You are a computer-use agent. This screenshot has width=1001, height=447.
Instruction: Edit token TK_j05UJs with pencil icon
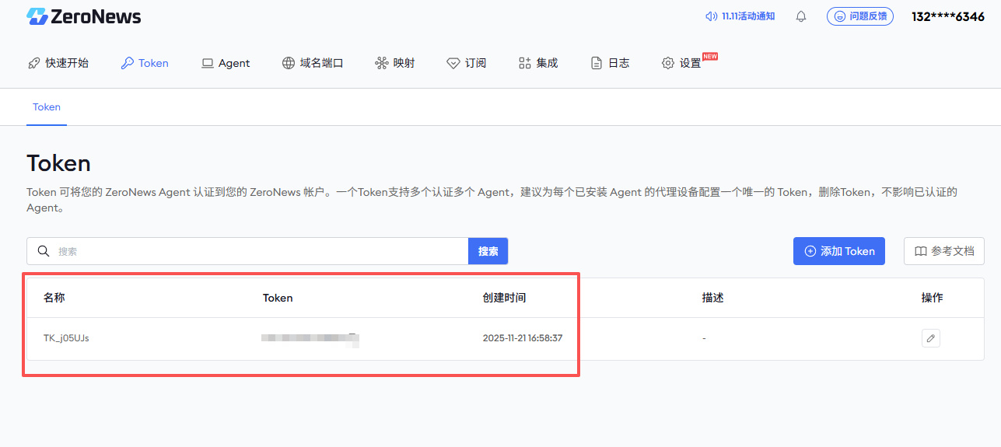(x=931, y=338)
